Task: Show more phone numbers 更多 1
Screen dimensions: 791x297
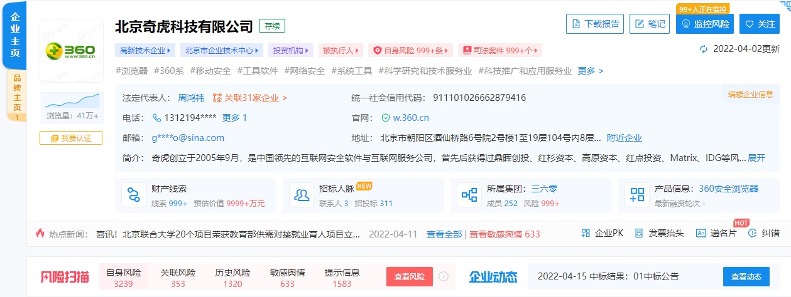Action: (234, 118)
